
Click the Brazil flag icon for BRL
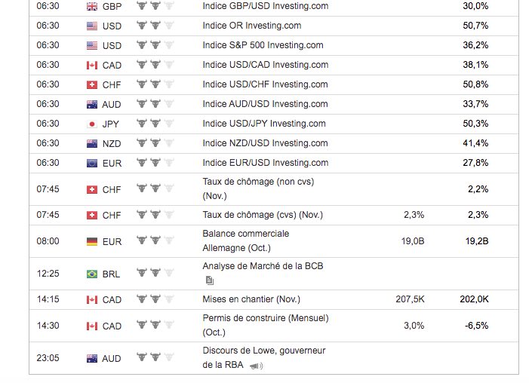point(92,274)
